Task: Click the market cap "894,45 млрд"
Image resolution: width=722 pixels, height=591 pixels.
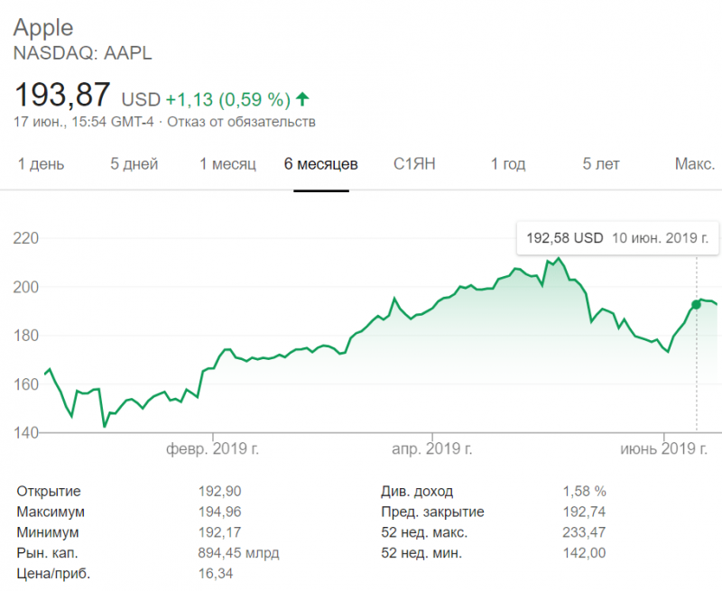Action: 238,553
